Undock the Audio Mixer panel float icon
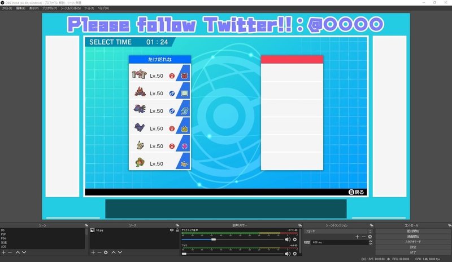Viewport: 452px width, 262px height. tap(300, 225)
